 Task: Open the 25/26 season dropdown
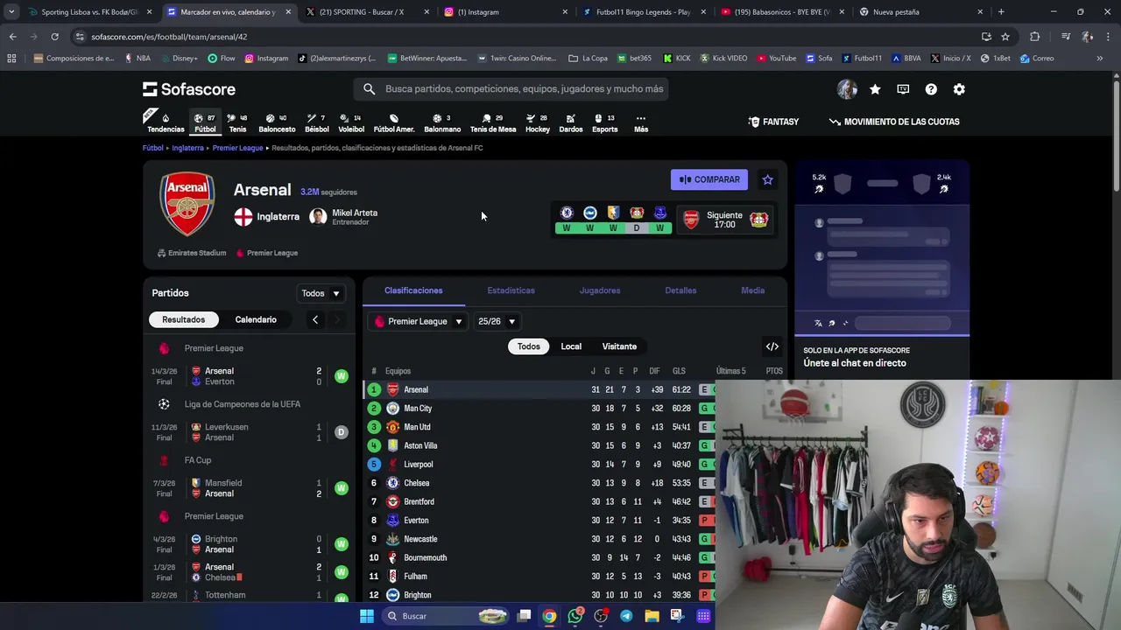(x=497, y=321)
